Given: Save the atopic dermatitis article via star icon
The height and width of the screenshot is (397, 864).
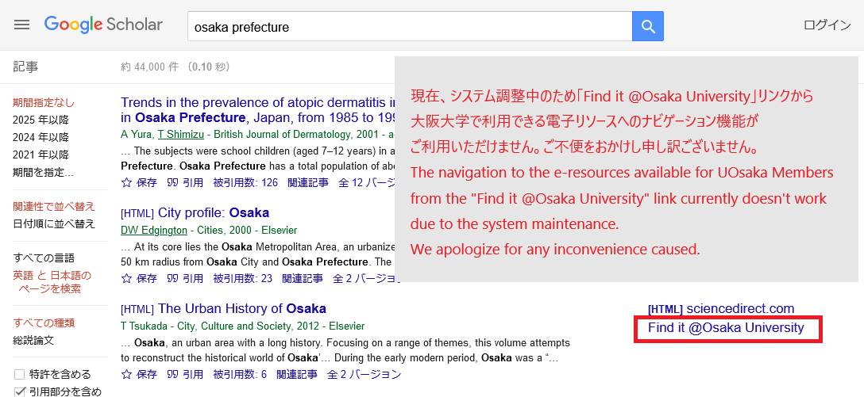Looking at the screenshot, I should pyautogui.click(x=127, y=182).
